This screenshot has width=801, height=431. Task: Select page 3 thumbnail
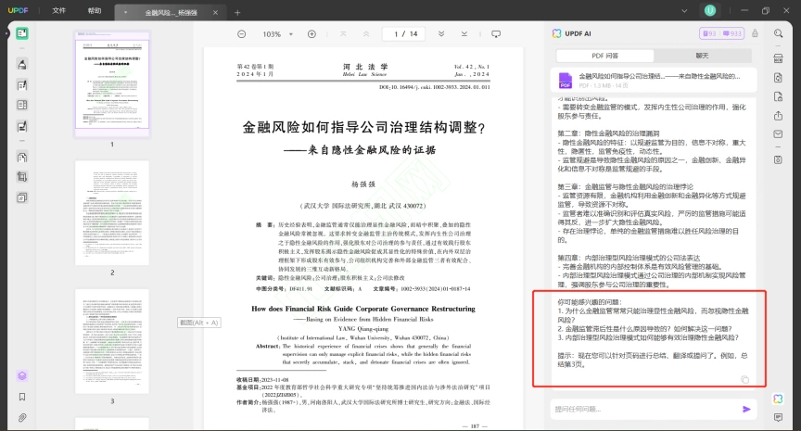[112, 341]
